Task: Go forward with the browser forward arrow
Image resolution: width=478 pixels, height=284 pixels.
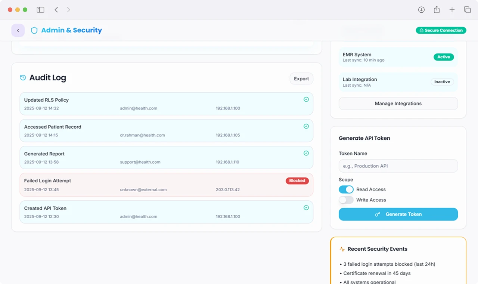Action: pyautogui.click(x=68, y=10)
